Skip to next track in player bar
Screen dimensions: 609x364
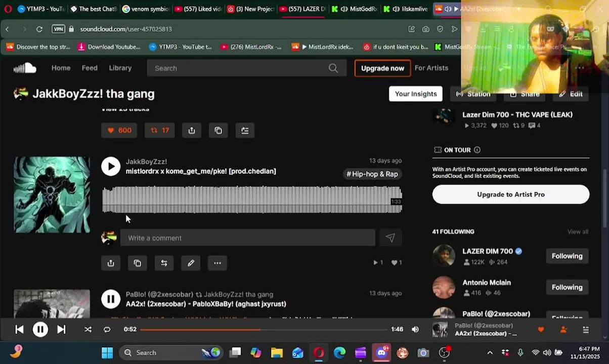[61, 330]
